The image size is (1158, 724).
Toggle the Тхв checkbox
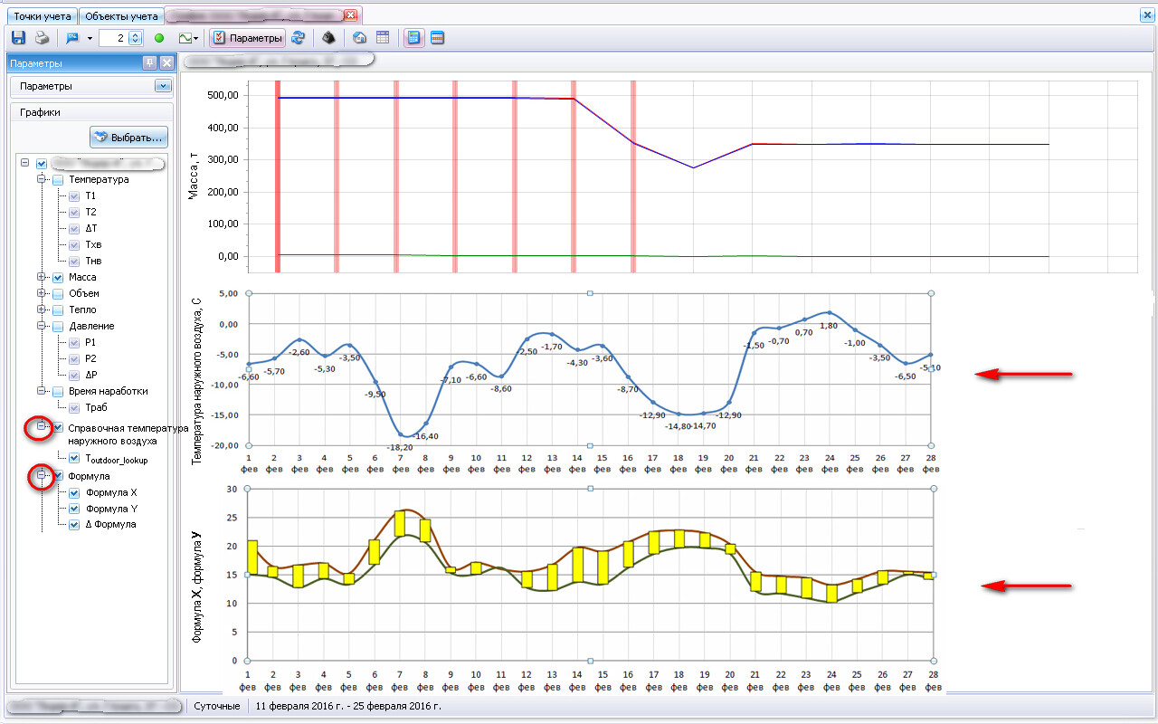[74, 244]
